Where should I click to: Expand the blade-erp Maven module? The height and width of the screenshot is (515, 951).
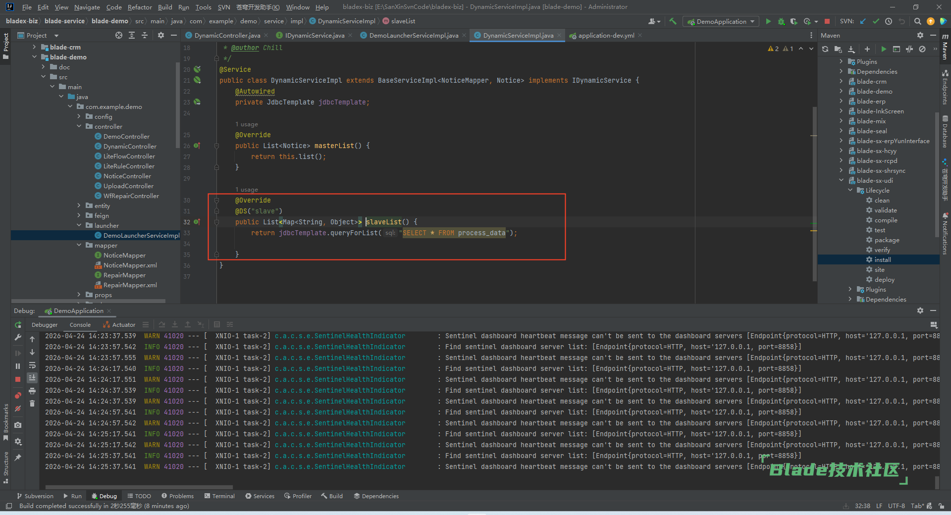coord(841,102)
